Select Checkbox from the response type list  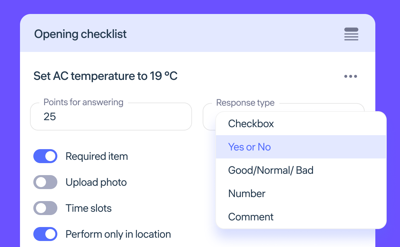pyautogui.click(x=251, y=124)
